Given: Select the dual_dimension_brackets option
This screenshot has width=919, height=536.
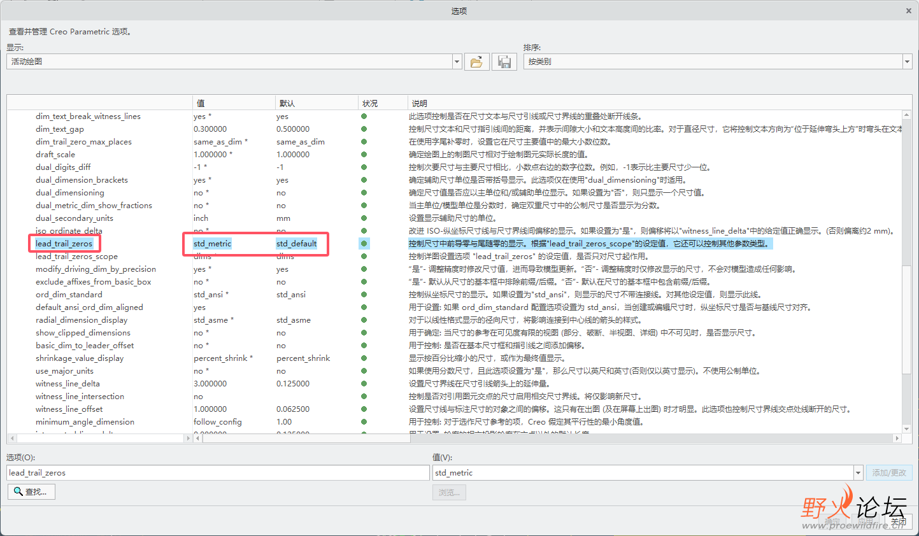Looking at the screenshot, I should (x=82, y=180).
